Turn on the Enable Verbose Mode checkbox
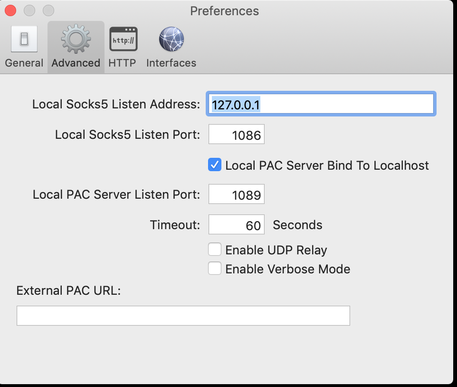 click(x=215, y=269)
